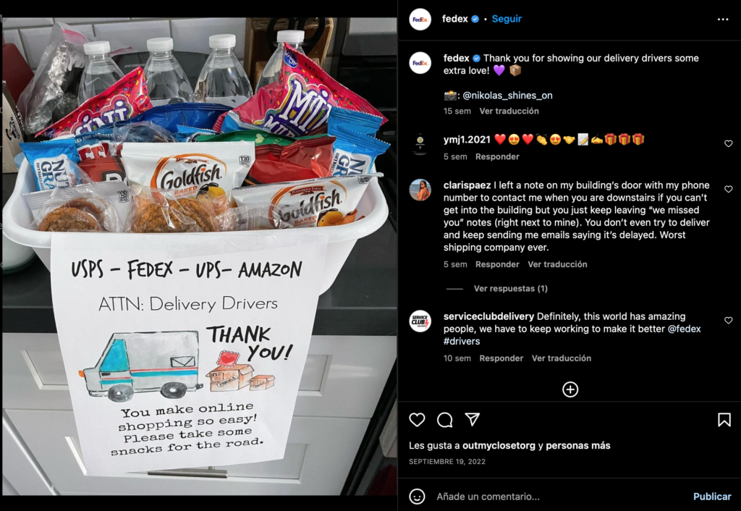
Task: Open @nikolas_shines_on profile mention
Action: click(x=507, y=96)
